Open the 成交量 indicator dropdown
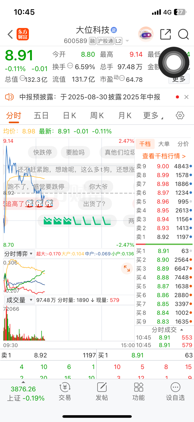The image size is (194, 422). click(x=19, y=300)
